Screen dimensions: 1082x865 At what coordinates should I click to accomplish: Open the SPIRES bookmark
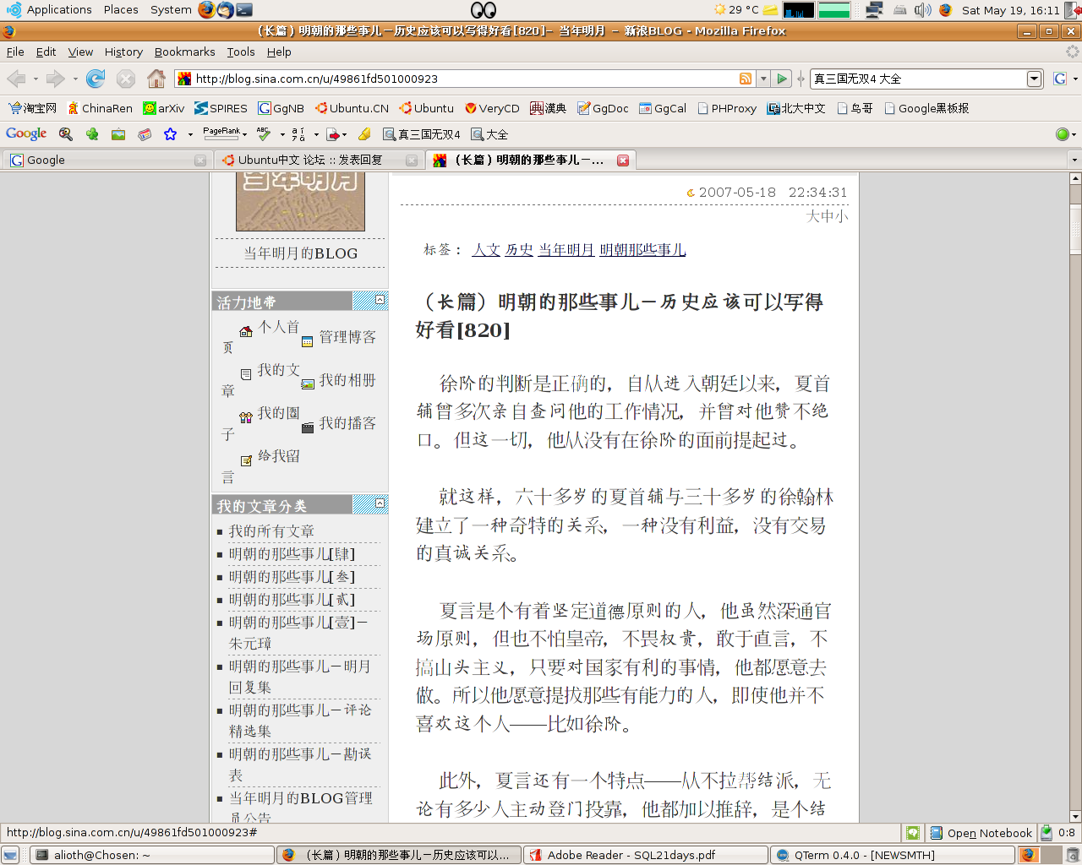pyautogui.click(x=221, y=108)
